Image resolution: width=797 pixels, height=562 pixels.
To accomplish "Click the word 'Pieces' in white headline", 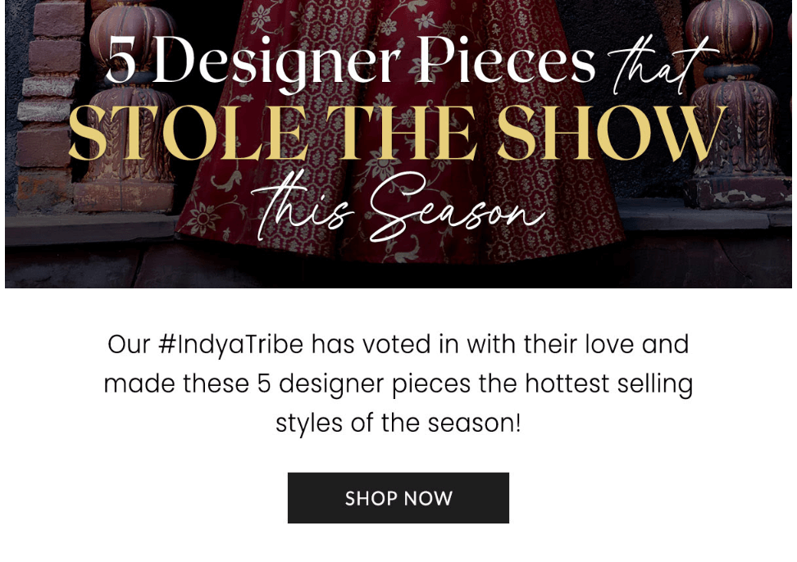I will [506, 61].
